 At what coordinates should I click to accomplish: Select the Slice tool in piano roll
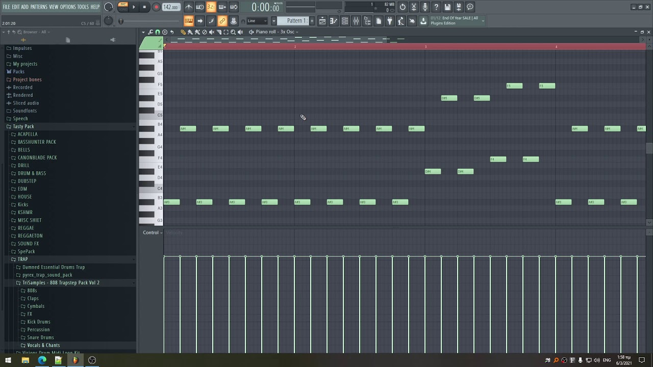(x=219, y=32)
